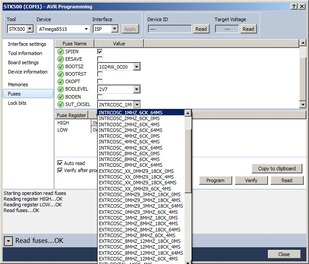Click the green check icon beside SPIEN
This screenshot has width=309, height=264.
click(x=60, y=51)
